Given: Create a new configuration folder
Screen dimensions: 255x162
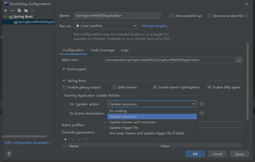Looking at the screenshot, I should tap(26, 11).
